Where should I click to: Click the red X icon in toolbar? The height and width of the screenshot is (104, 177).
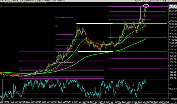[175, 1]
